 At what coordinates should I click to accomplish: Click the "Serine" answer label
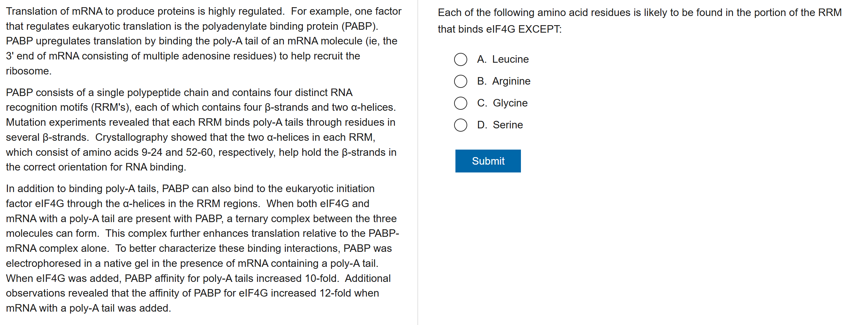pyautogui.click(x=507, y=125)
